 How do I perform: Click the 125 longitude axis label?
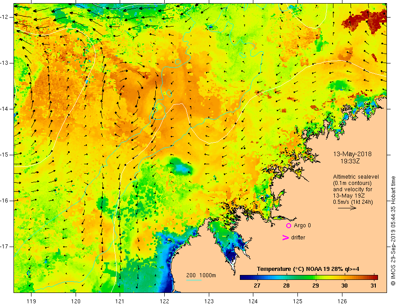(x=297, y=301)
